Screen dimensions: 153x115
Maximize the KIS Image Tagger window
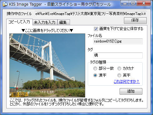click(x=133, y=3)
